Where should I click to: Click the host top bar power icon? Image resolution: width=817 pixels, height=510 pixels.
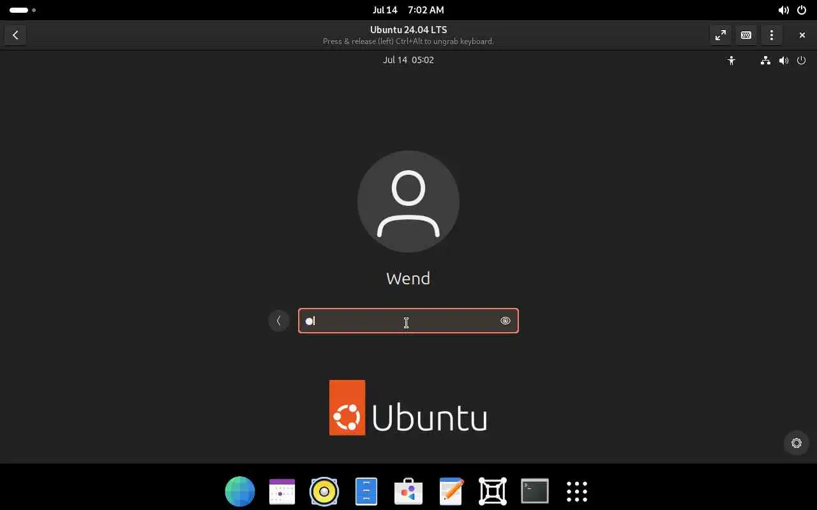[x=802, y=10]
